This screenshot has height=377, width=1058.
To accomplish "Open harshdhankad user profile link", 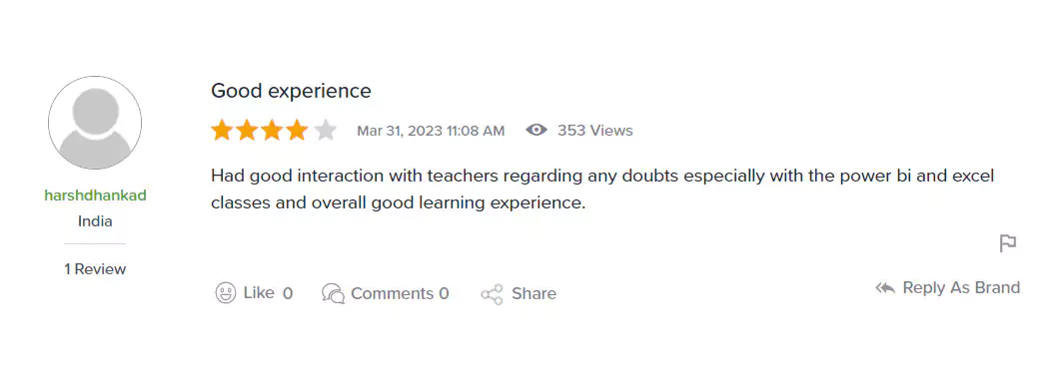I will (95, 195).
